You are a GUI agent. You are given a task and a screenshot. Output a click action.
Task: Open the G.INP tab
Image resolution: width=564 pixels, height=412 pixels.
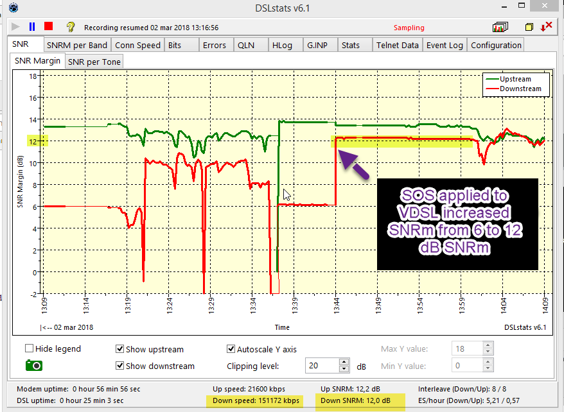pos(320,46)
